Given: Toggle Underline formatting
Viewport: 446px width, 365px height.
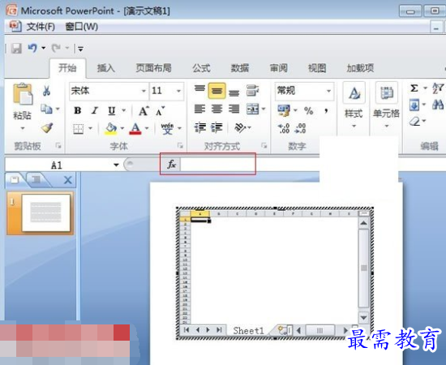Looking at the screenshot, I should pos(112,110).
